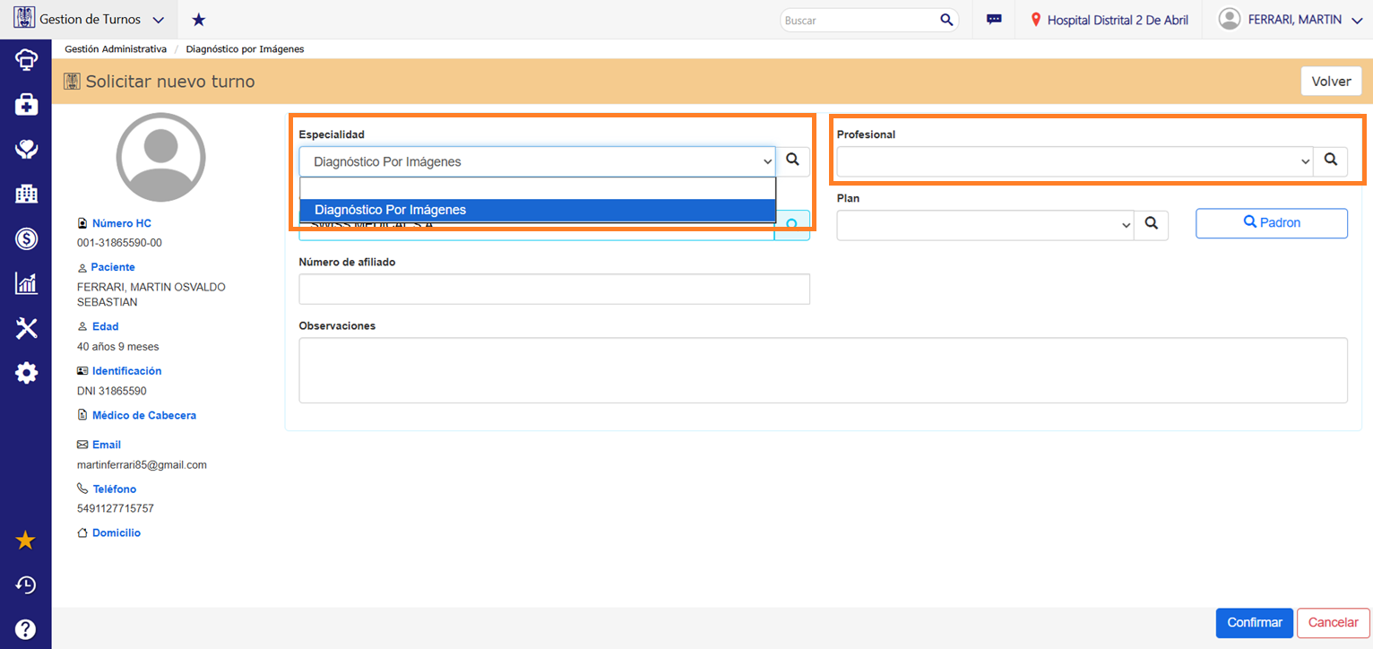This screenshot has height=649, width=1373.
Task: Click the star favorite icon in top bar
Action: [199, 20]
